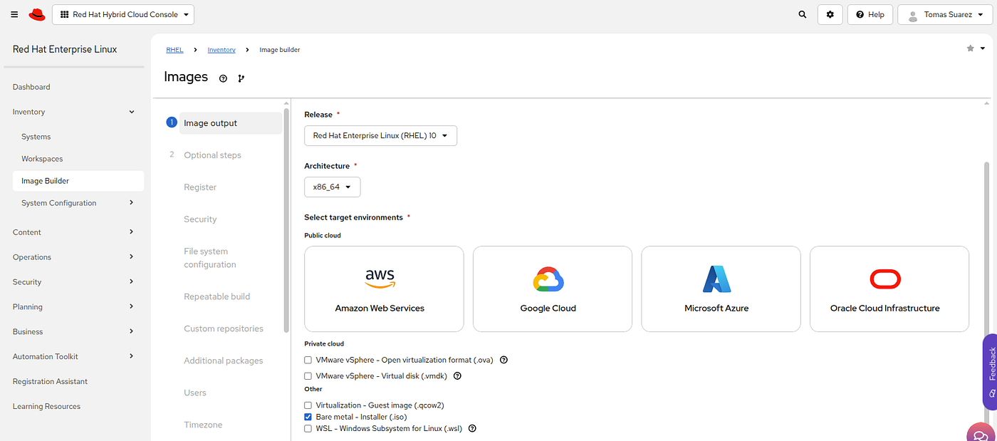Go to the Repeatable build step

click(217, 296)
